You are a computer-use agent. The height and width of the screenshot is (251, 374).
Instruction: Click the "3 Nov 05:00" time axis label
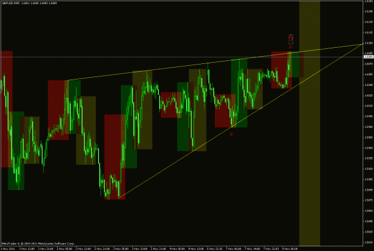(121, 249)
